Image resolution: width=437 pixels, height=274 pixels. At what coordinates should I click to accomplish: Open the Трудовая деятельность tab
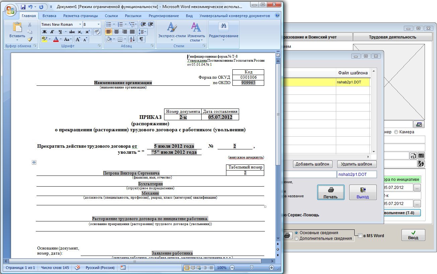click(x=392, y=37)
